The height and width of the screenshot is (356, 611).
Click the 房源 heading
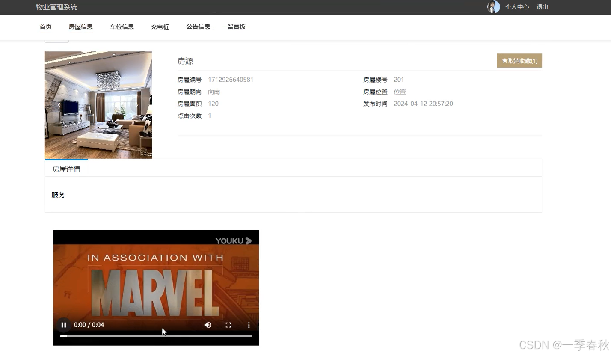(185, 61)
